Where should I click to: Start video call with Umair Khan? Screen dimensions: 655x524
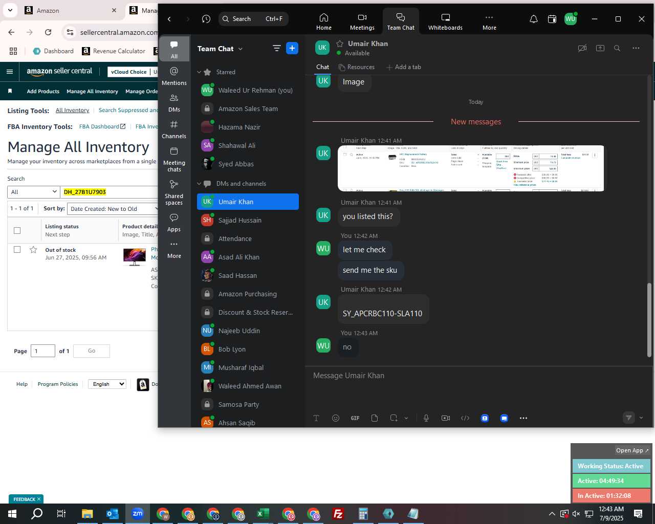(x=582, y=48)
